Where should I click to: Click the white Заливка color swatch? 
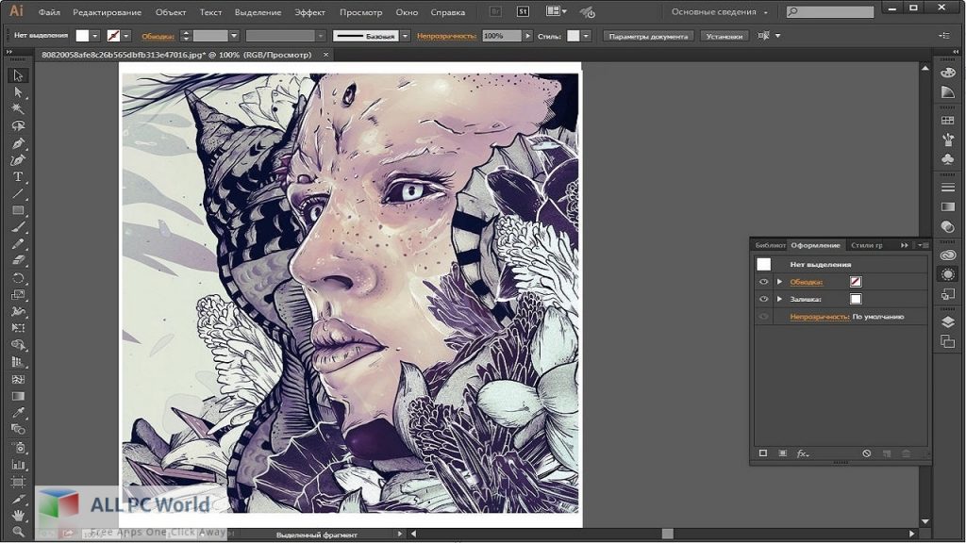(x=856, y=299)
